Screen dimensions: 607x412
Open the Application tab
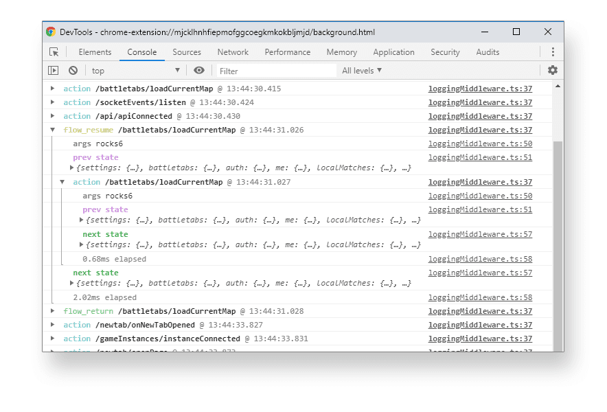tap(393, 52)
